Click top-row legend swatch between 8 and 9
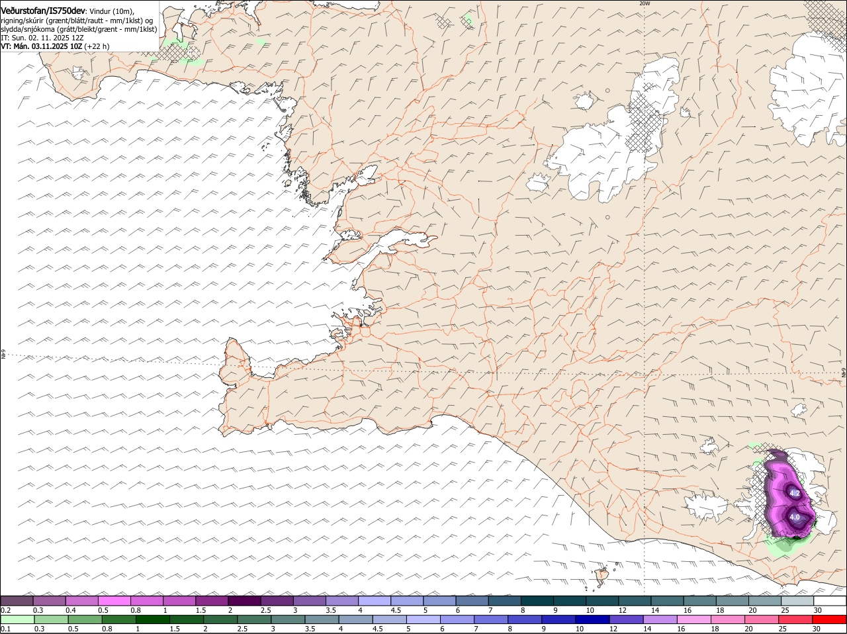Viewport: 847px width, 634px height. pyautogui.click(x=537, y=600)
